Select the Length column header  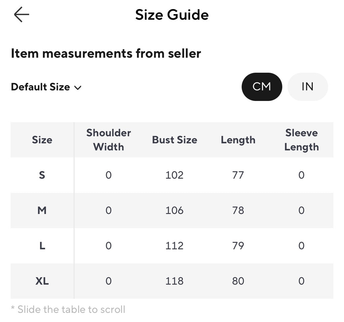(x=238, y=140)
